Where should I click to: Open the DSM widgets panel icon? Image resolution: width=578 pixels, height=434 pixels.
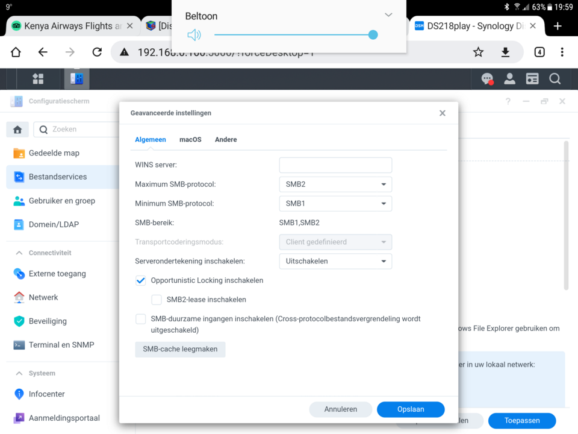(x=532, y=79)
